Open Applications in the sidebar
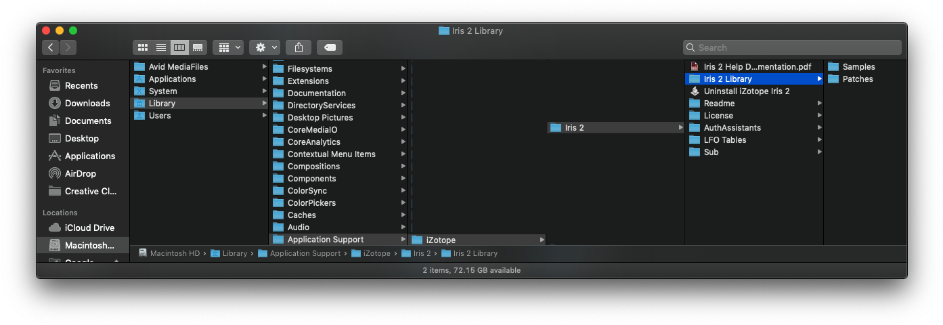 (x=82, y=156)
